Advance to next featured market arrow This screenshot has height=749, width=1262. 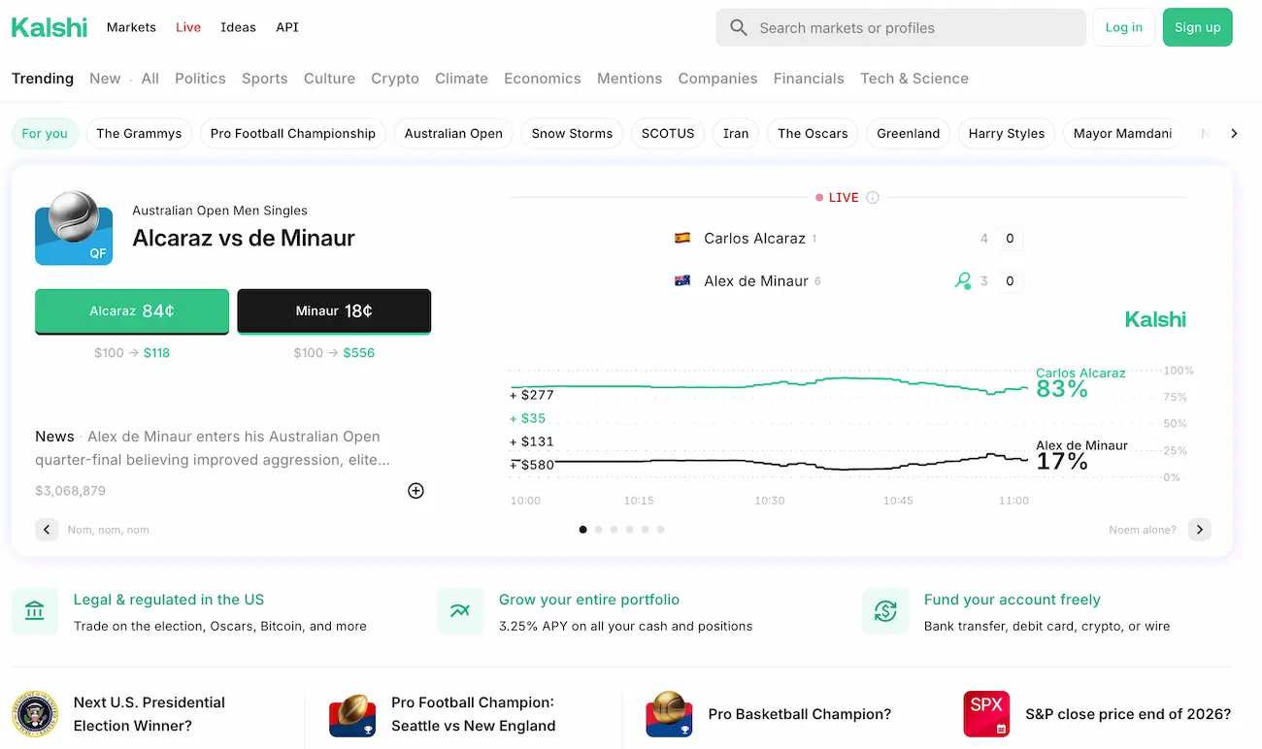point(1199,530)
